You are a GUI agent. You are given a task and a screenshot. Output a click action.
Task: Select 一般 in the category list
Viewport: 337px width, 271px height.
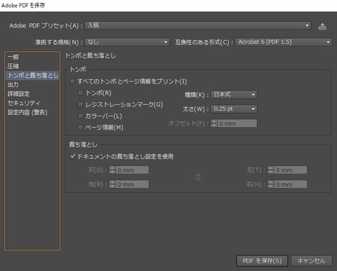coord(32,57)
